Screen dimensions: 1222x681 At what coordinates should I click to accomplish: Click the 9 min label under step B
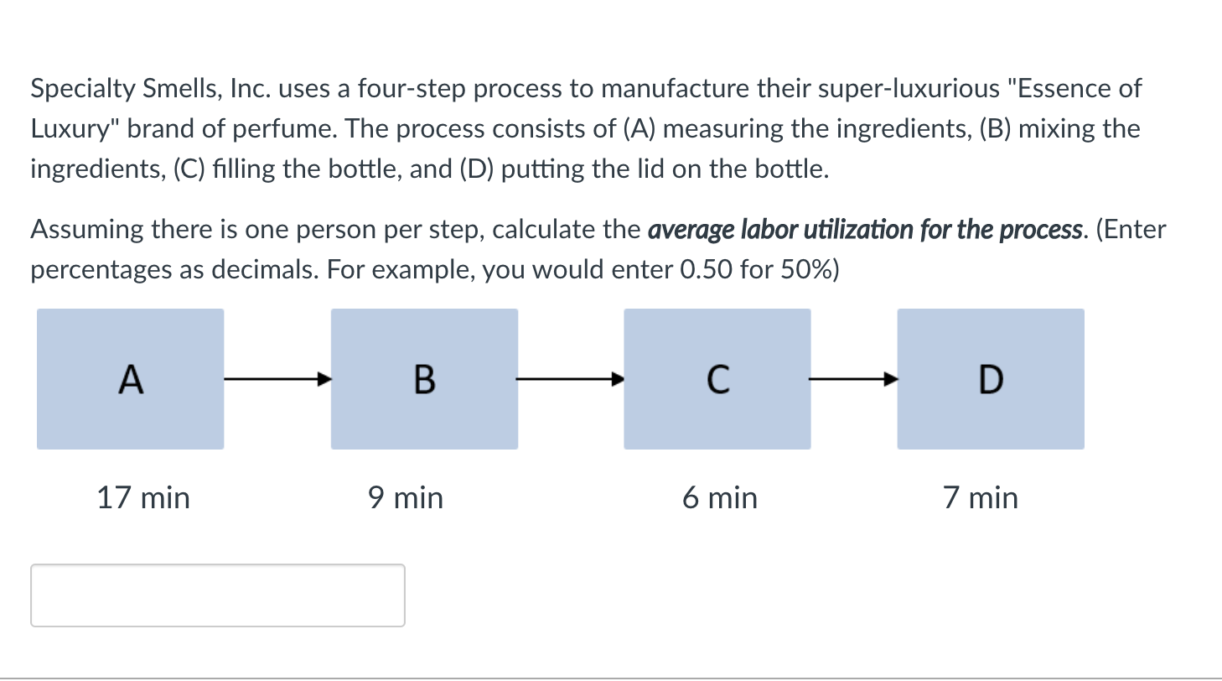click(x=406, y=497)
